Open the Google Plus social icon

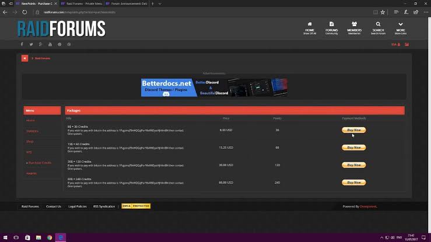pyautogui.click(x=40, y=44)
